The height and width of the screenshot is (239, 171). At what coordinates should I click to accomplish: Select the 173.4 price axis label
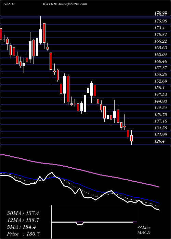coord(159,28)
